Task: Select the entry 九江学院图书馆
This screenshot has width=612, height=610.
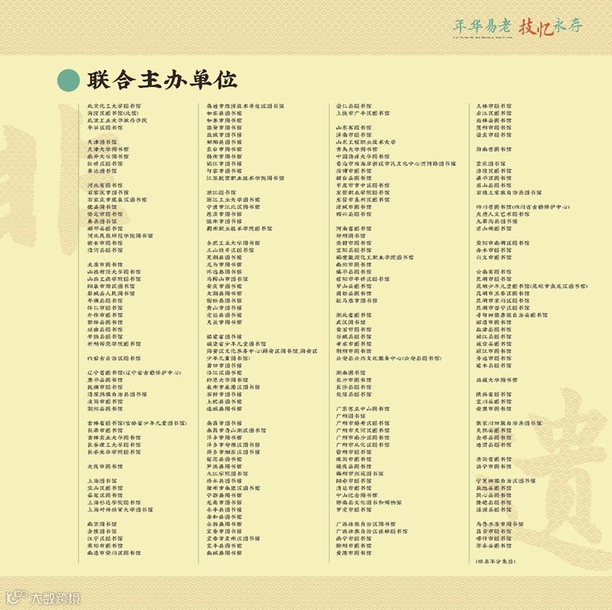Action: tap(227, 473)
